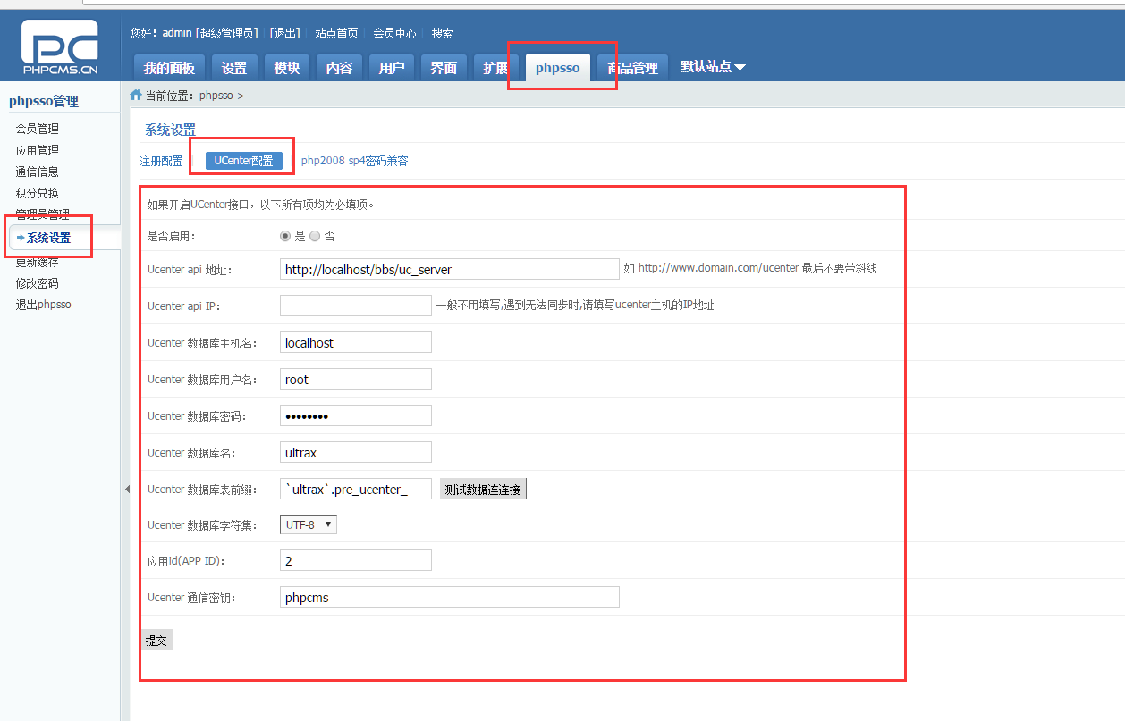This screenshot has width=1125, height=721.
Task: Open 积分兑换 in the sidebar
Action: click(37, 193)
